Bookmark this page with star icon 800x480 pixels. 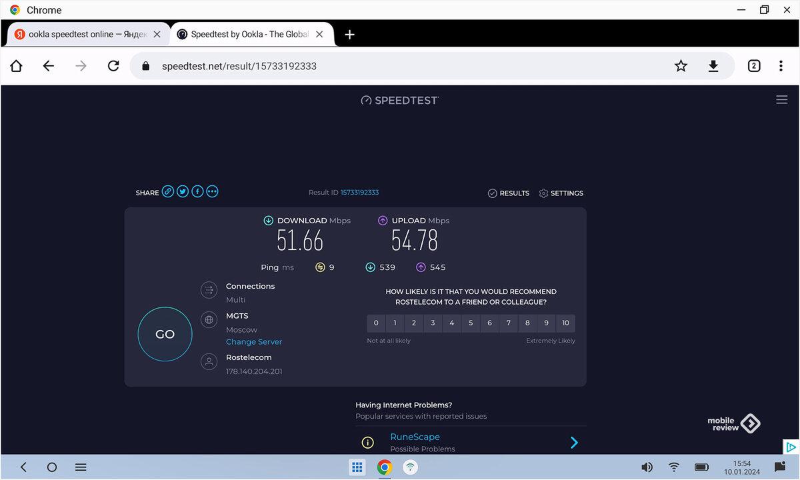click(x=681, y=66)
